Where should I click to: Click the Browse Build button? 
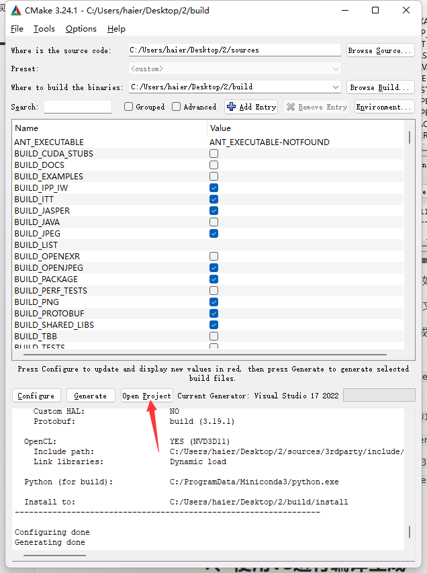380,87
